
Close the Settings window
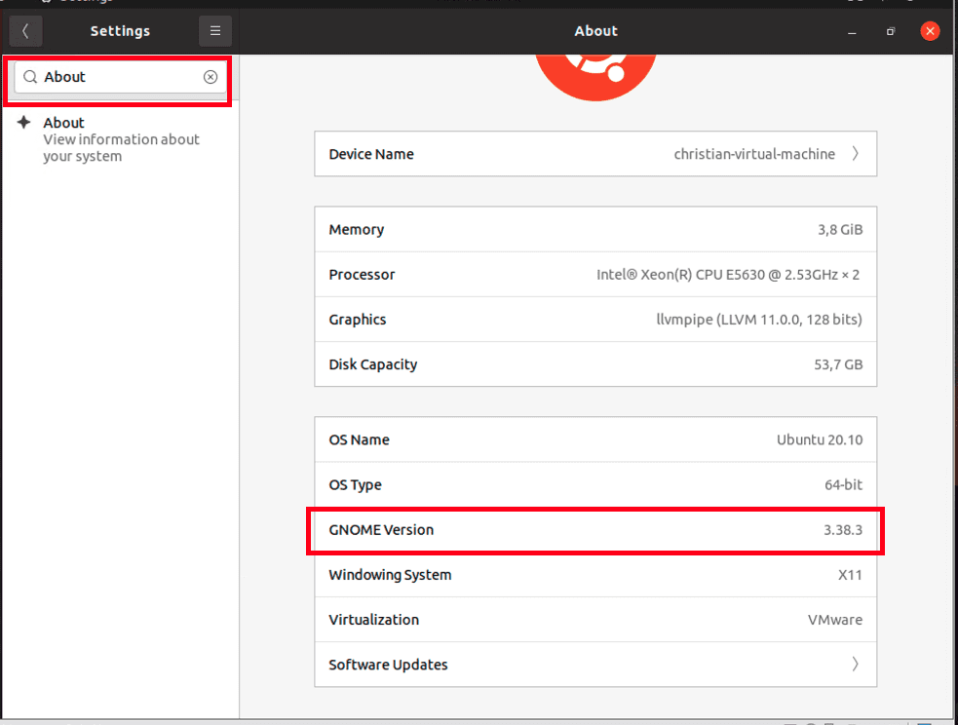[930, 31]
